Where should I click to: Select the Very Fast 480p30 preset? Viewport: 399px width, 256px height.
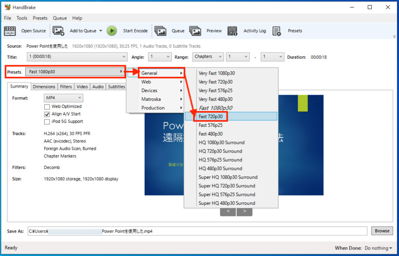pyautogui.click(x=231, y=99)
